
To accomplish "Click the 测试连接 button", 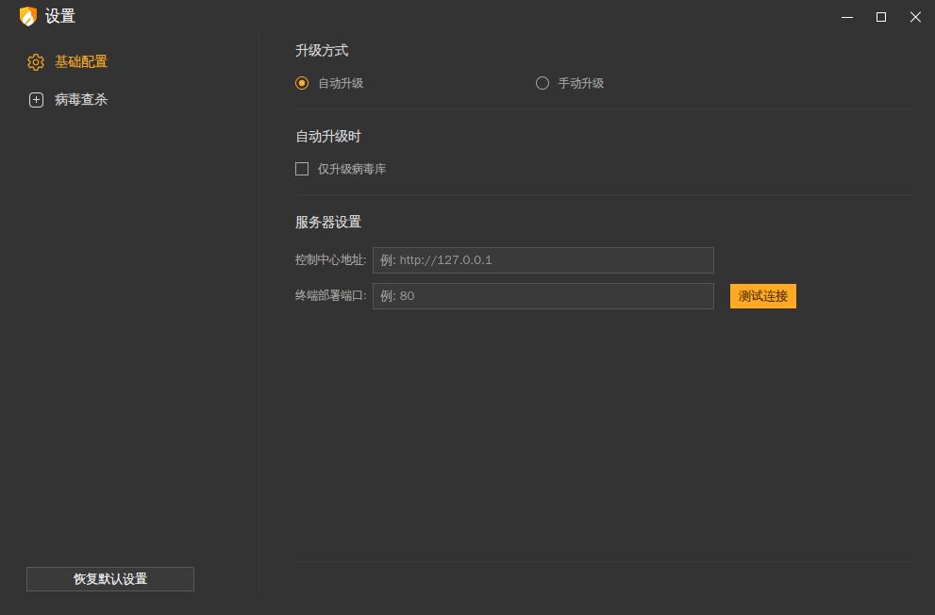I will [x=762, y=295].
